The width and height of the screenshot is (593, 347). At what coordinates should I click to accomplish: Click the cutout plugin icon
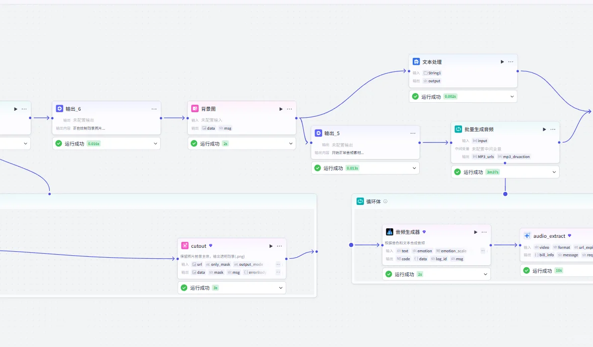tap(185, 246)
